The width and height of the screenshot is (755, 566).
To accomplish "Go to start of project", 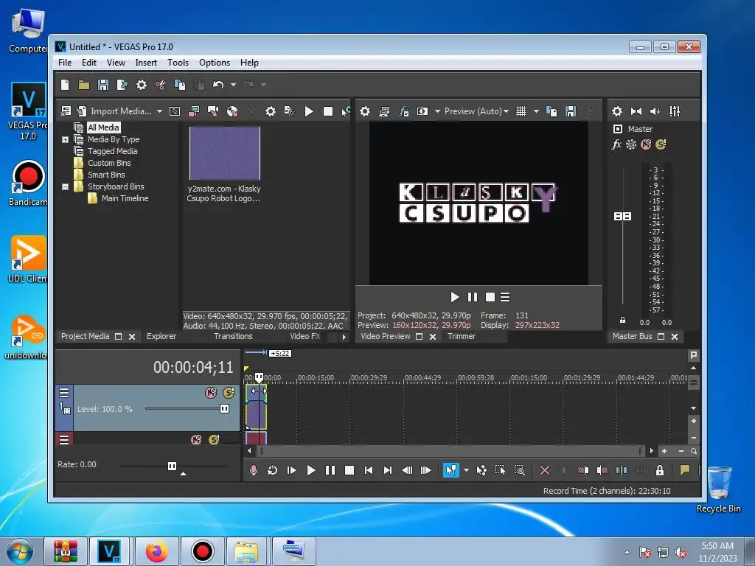I will coord(369,470).
